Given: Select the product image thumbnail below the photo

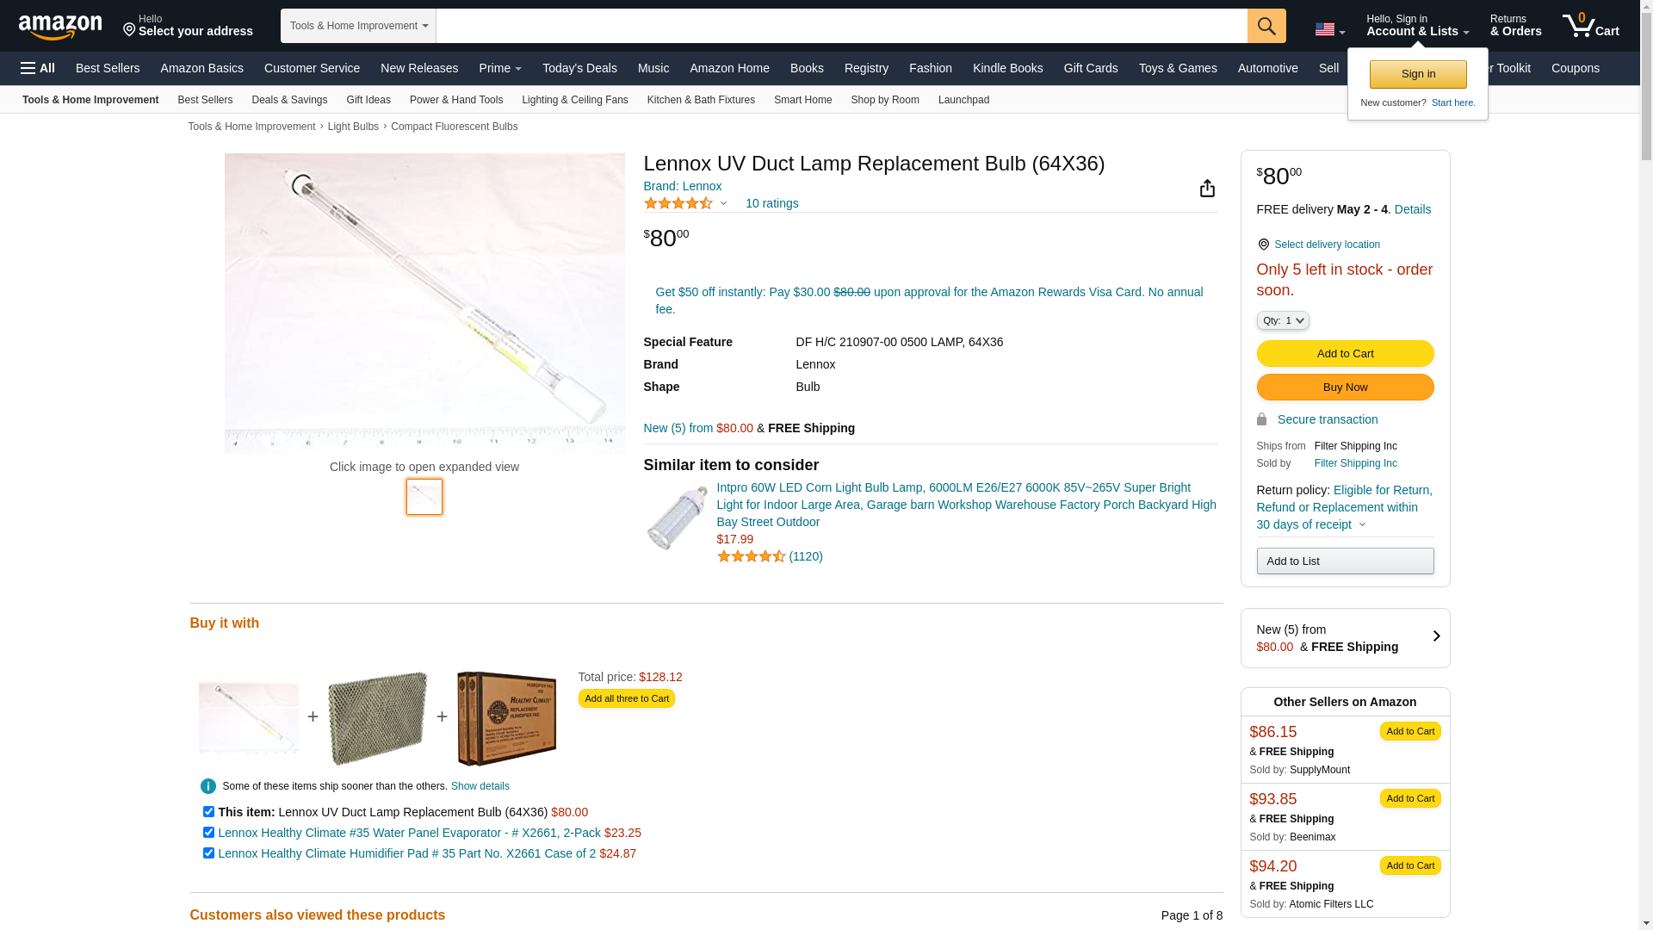Looking at the screenshot, I should coord(424,497).
